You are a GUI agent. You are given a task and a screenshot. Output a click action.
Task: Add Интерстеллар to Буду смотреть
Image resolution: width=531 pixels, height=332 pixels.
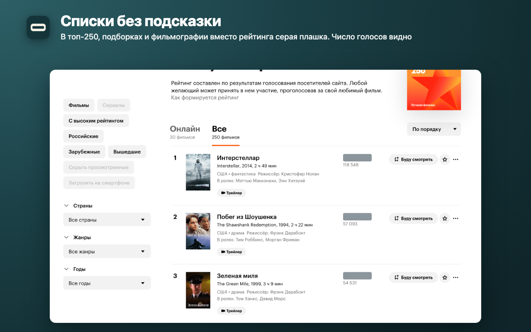[413, 159]
